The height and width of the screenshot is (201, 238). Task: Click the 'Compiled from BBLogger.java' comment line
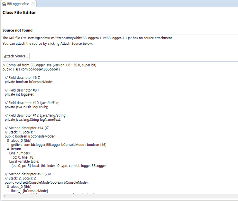tap(49, 65)
